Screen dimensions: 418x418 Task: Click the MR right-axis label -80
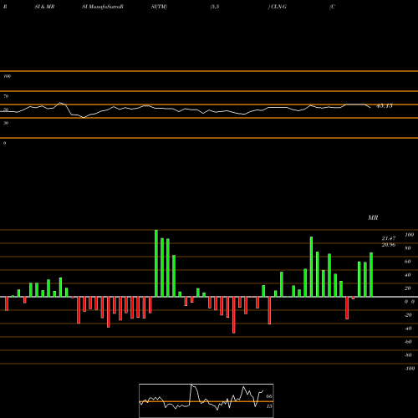click(408, 355)
